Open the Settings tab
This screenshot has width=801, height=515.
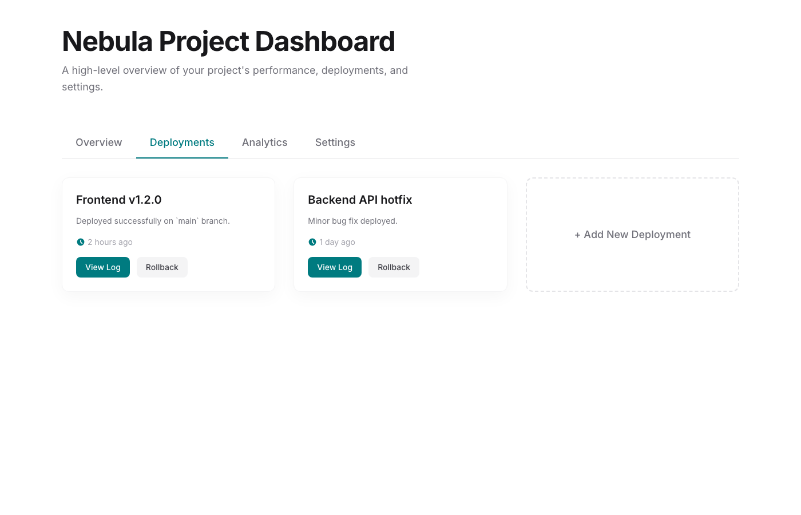[335, 142]
